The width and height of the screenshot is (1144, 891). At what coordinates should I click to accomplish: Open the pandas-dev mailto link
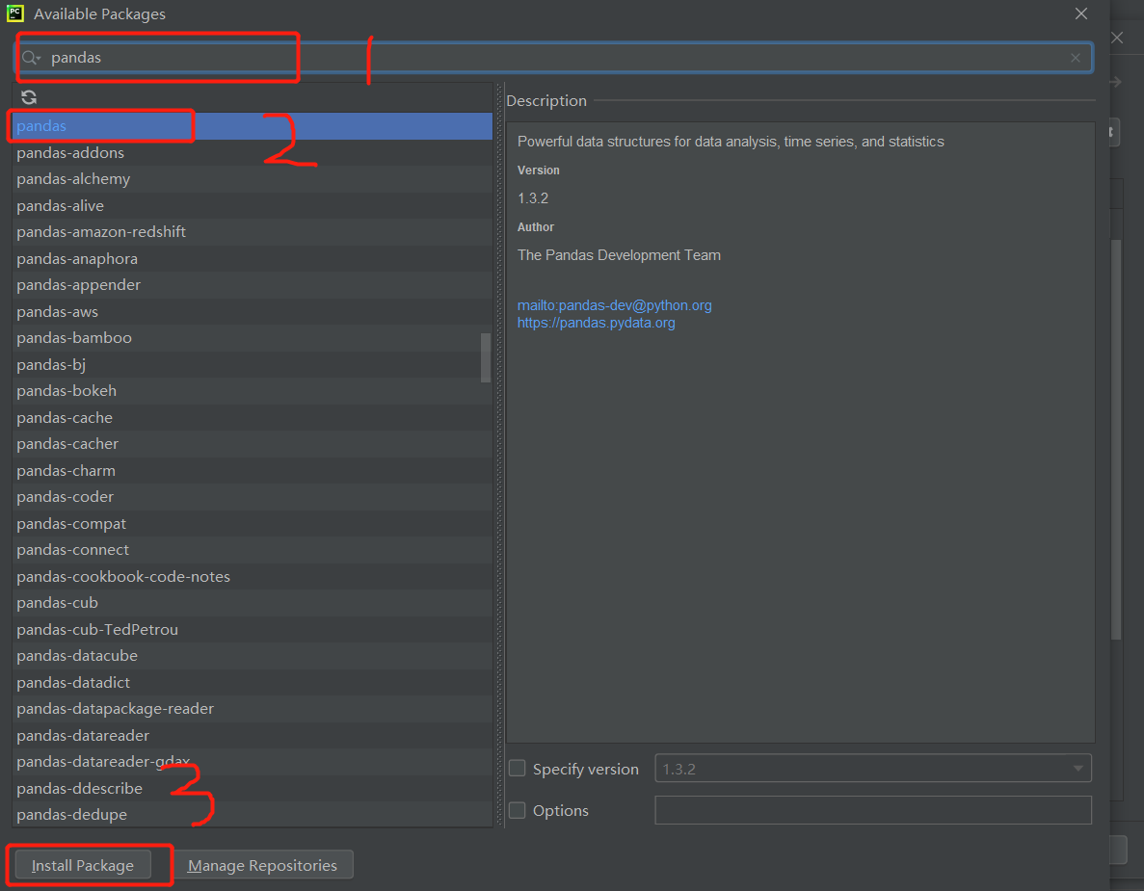point(614,305)
